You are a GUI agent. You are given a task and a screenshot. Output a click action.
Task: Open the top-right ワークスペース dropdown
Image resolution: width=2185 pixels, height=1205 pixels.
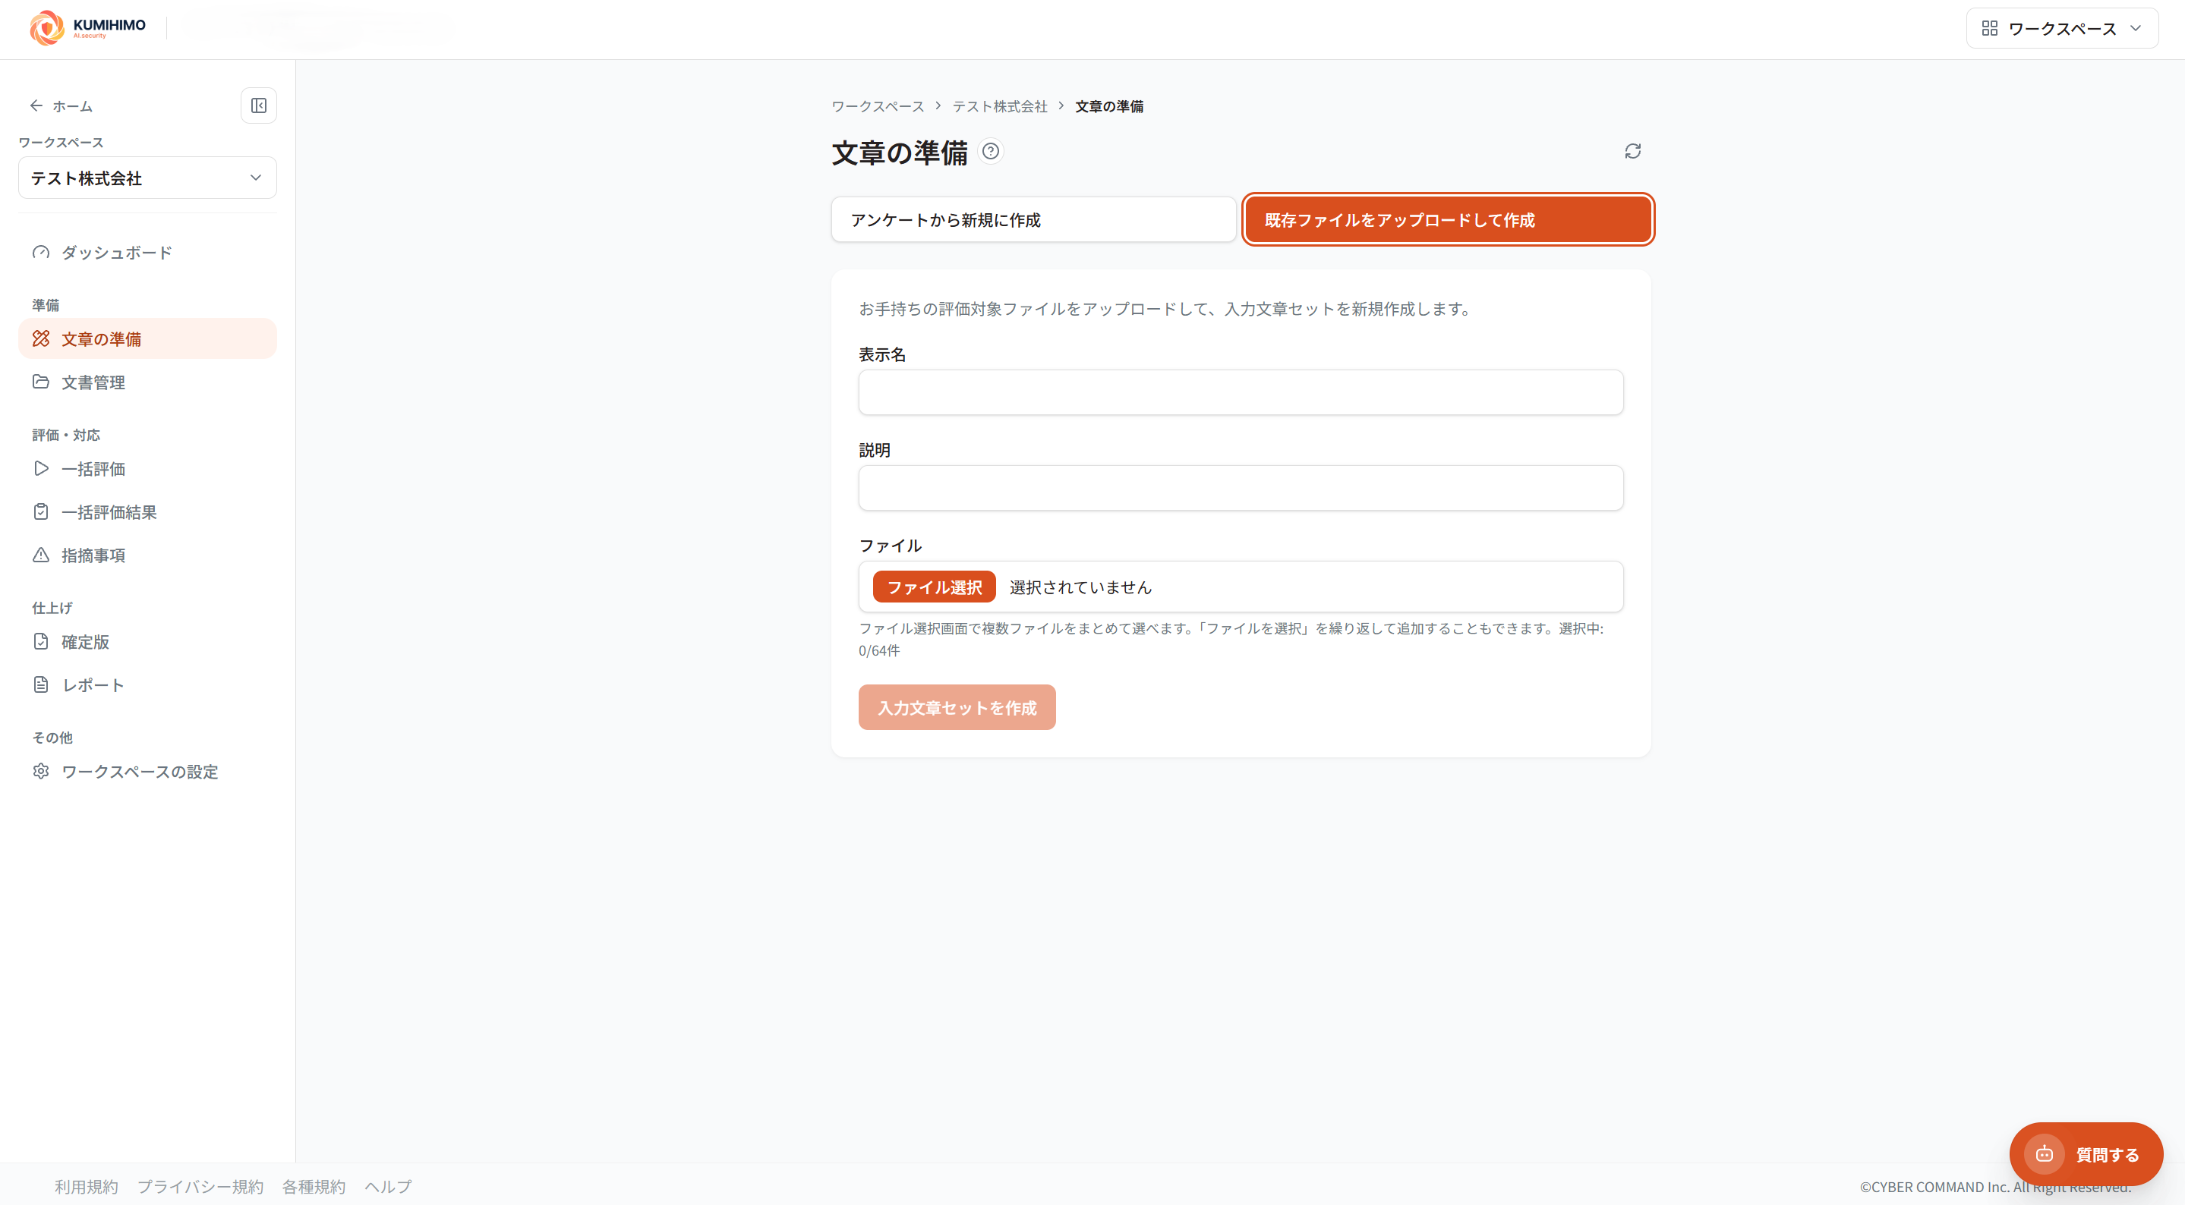(x=2062, y=29)
